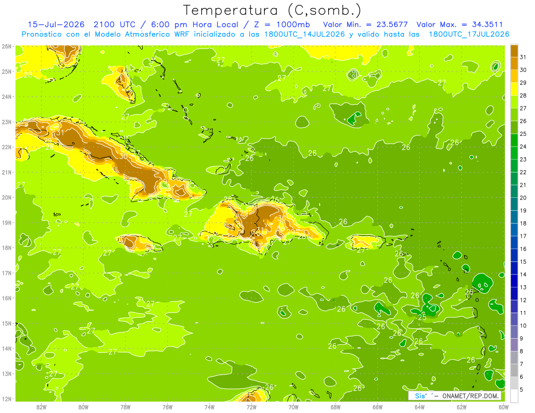Click the "2100 UTC" time text
The image size is (535, 413).
pos(116,25)
